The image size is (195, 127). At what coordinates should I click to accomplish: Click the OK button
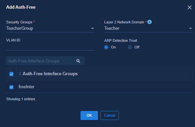(89, 115)
